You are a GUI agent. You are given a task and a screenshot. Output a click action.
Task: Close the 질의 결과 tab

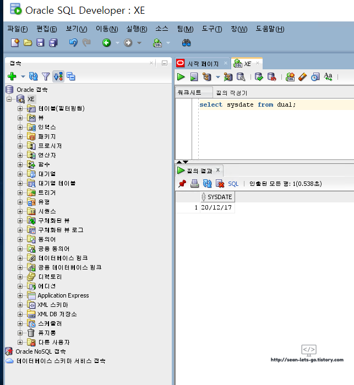pos(218,170)
